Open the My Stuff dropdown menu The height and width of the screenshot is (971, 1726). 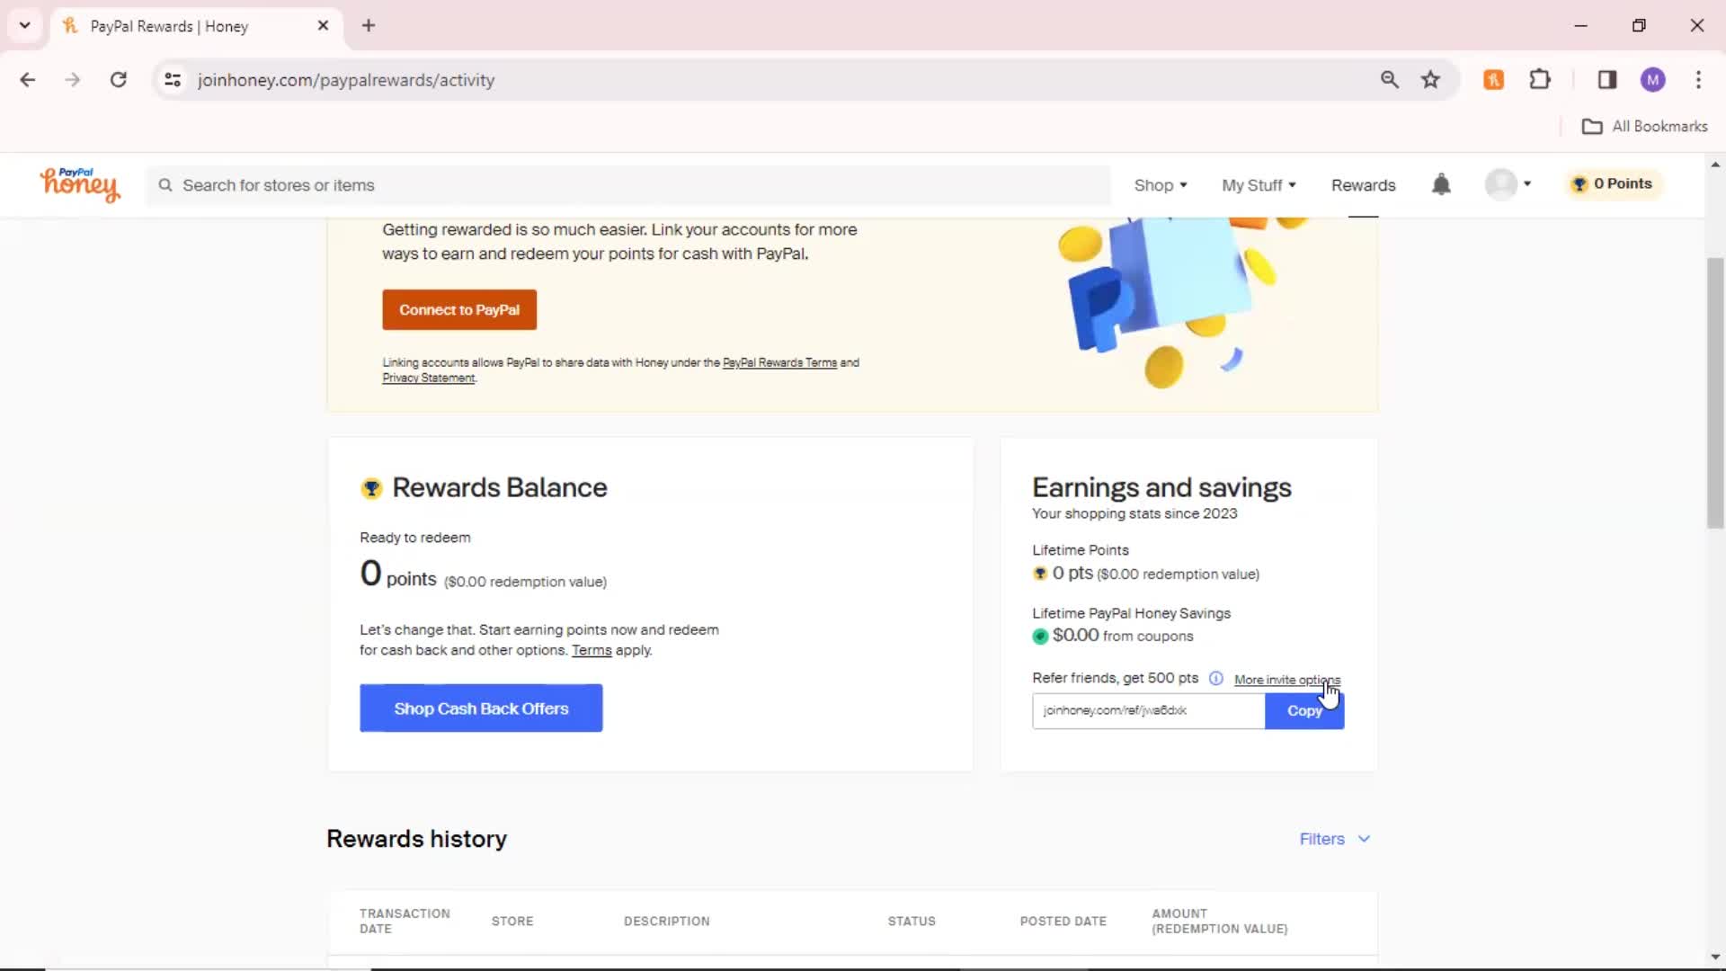point(1259,185)
